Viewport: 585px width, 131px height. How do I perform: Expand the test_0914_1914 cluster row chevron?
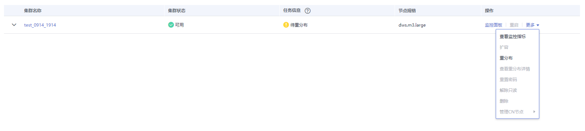pyautogui.click(x=14, y=25)
